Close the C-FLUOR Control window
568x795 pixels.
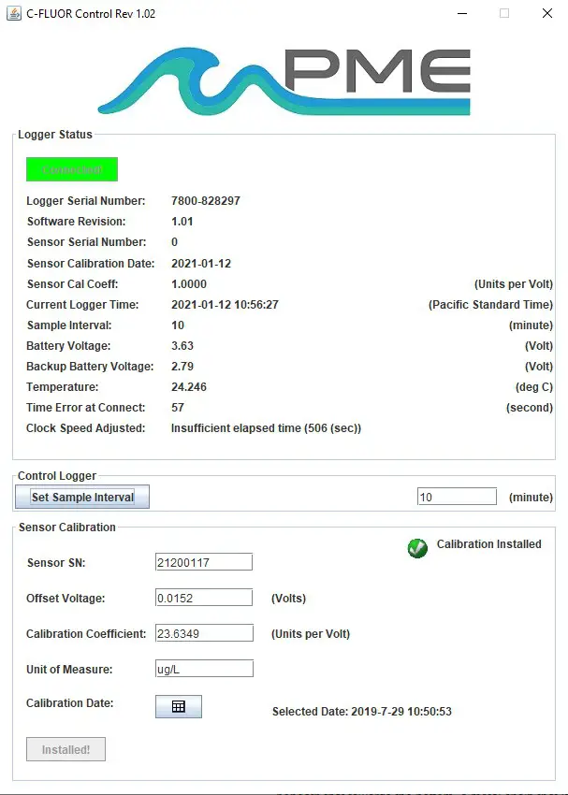(x=547, y=13)
